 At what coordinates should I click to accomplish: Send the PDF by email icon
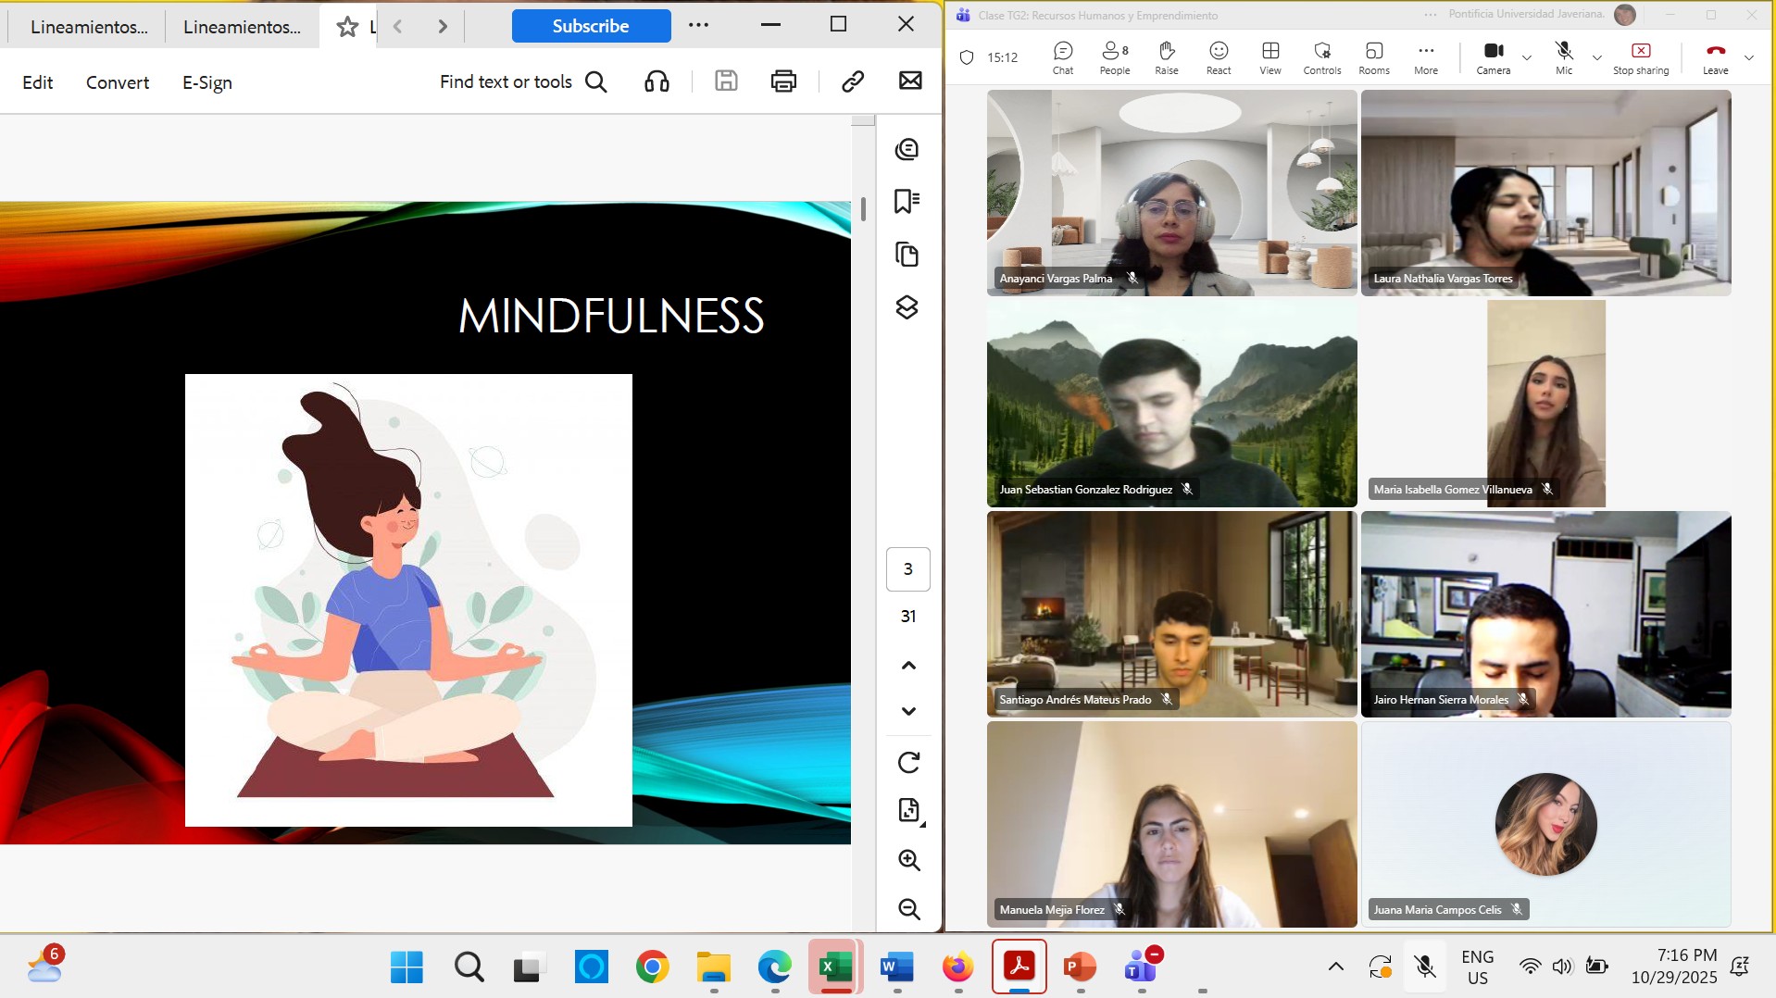point(910,81)
